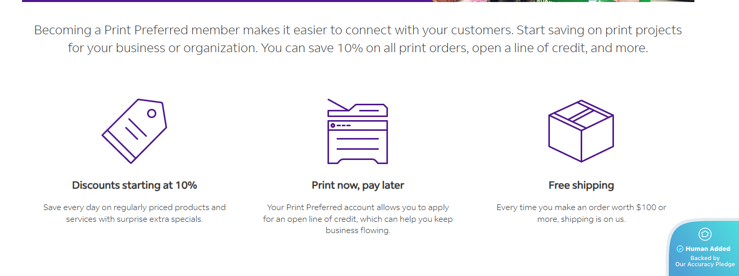Click the house icon in the badge
The height and width of the screenshot is (276, 739).
click(x=705, y=234)
